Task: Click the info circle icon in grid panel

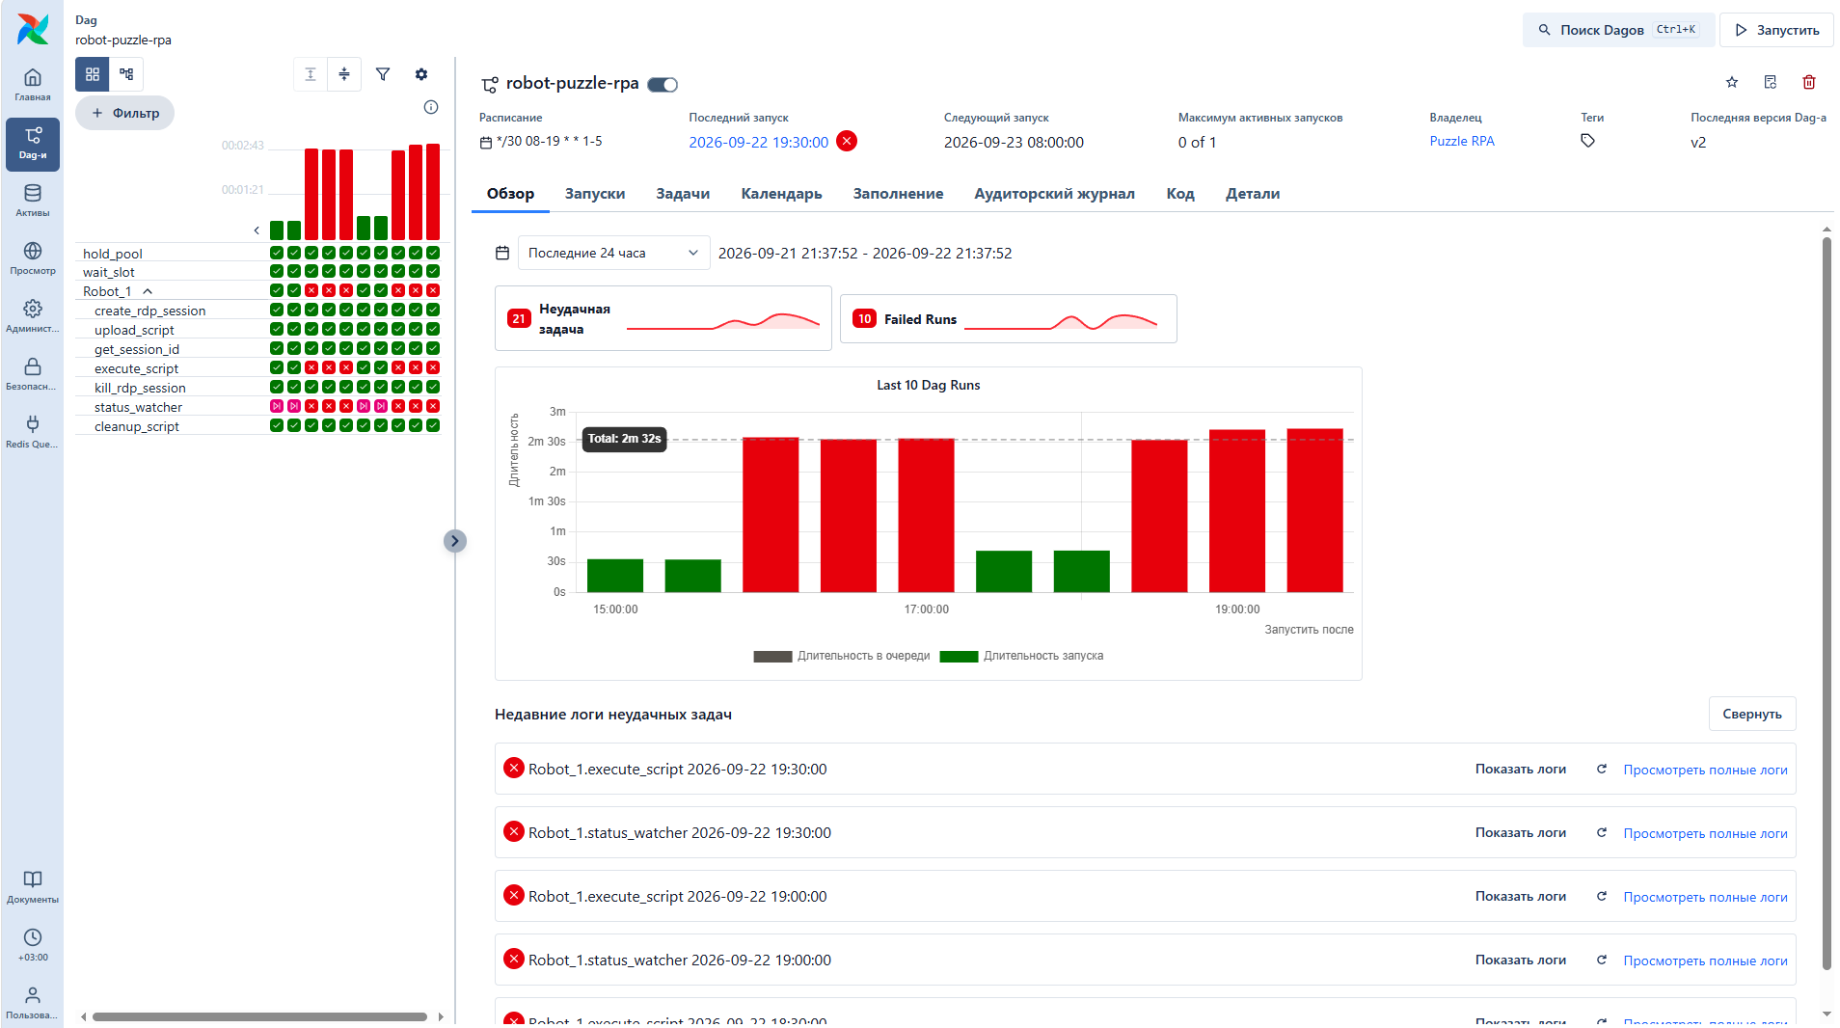Action: [x=431, y=107]
